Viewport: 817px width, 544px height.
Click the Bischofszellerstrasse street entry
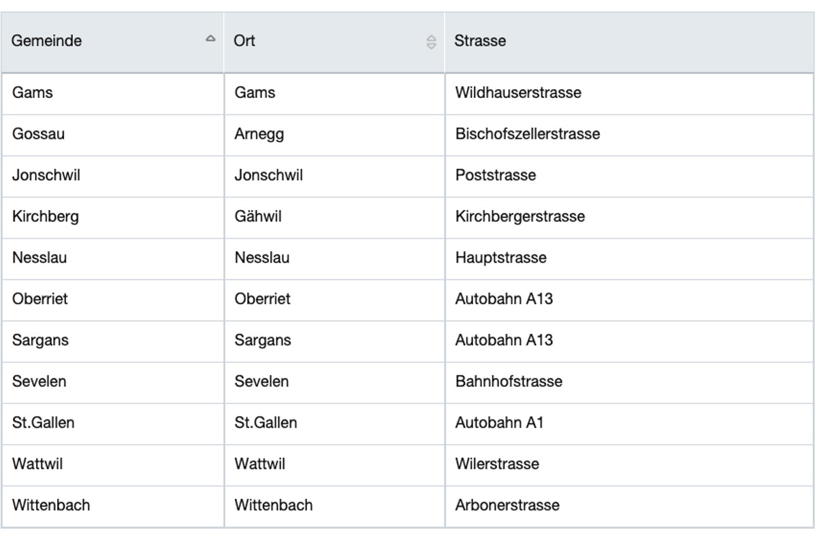click(x=528, y=134)
